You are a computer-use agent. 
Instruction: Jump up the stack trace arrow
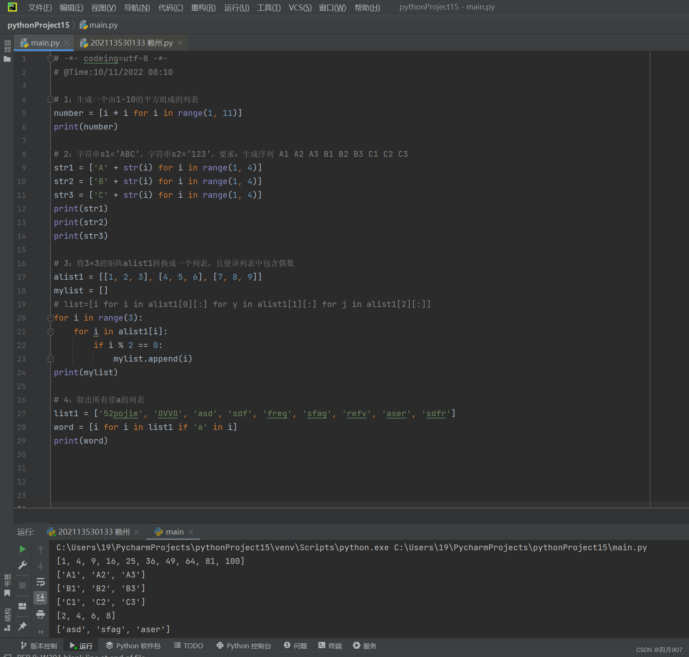click(41, 549)
